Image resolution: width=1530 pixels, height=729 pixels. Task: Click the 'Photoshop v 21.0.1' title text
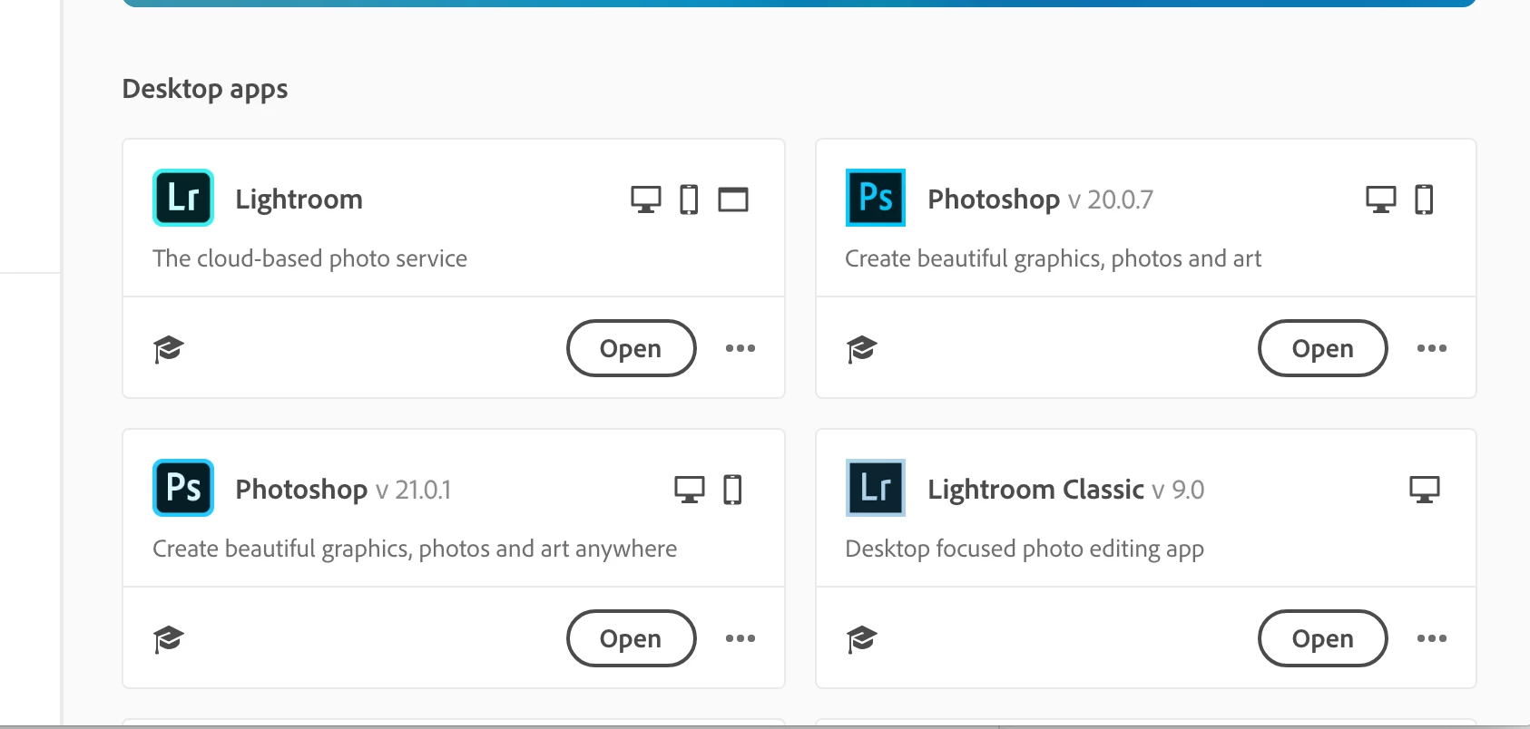coord(343,490)
